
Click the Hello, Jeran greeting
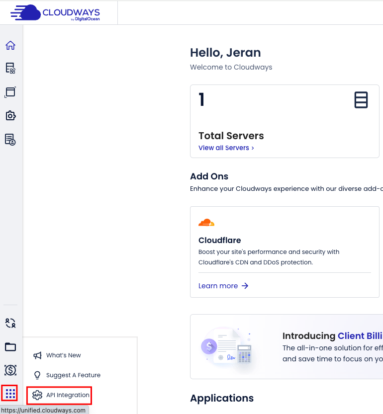tap(225, 53)
